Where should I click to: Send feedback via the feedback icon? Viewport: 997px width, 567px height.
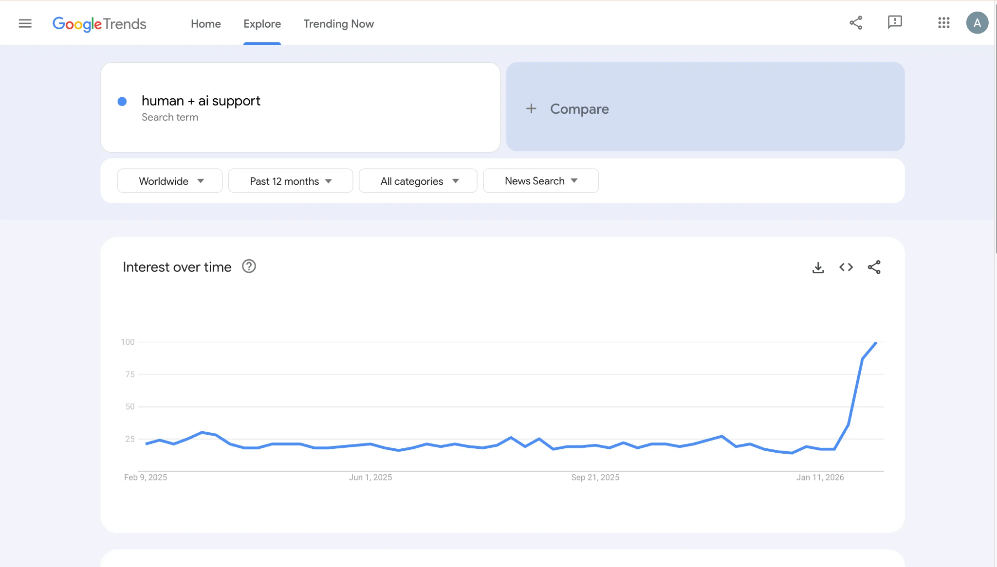coord(895,22)
